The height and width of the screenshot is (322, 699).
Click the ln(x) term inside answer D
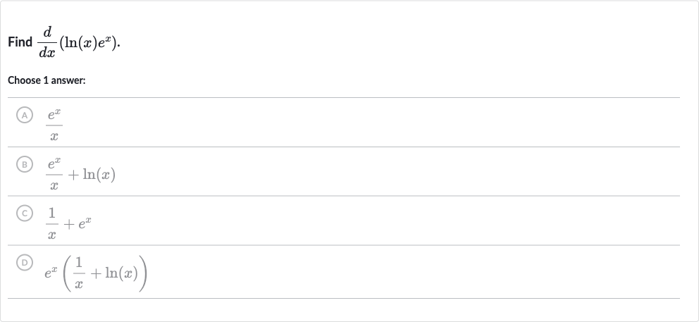pos(121,273)
